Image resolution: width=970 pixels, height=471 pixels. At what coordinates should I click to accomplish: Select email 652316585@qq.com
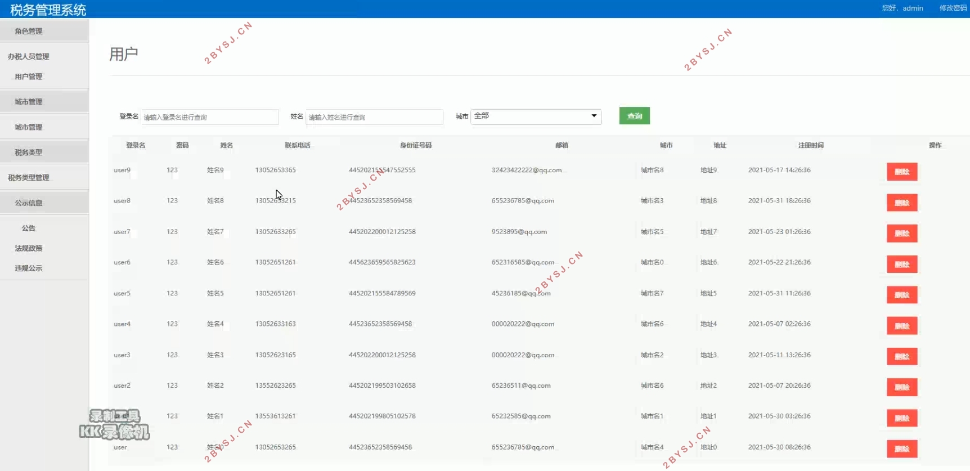point(523,262)
